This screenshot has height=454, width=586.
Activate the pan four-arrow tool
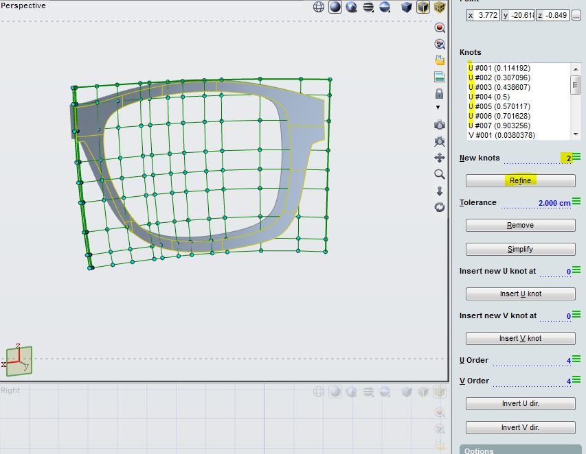tap(440, 158)
